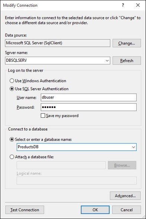The image size is (146, 219).
Task: Expand the Server name dropdown arrow
Action: coord(107,61)
